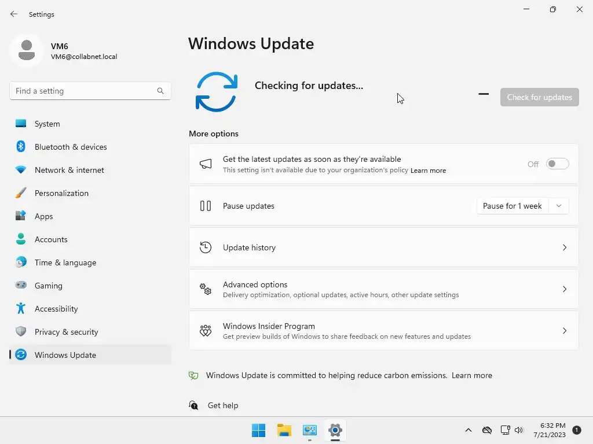Screen dimensions: 593x444
Task: Click the Privacy & security shield icon
Action: point(21,331)
